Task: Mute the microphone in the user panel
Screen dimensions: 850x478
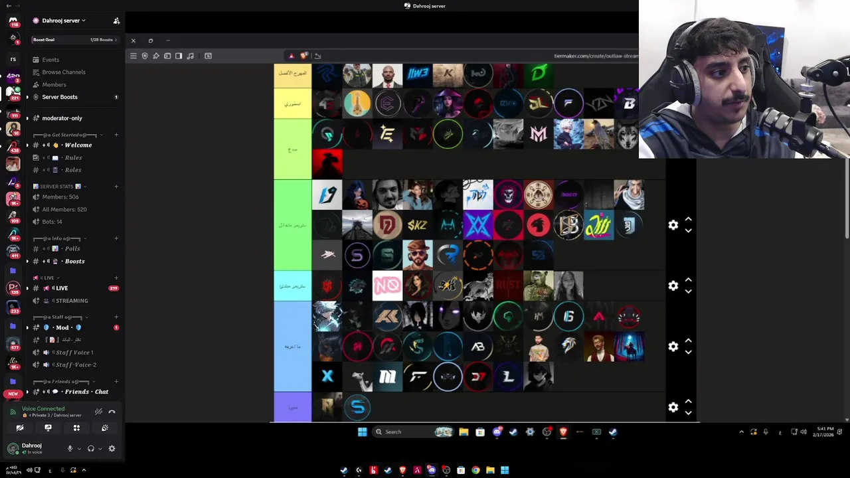Action: point(70,449)
